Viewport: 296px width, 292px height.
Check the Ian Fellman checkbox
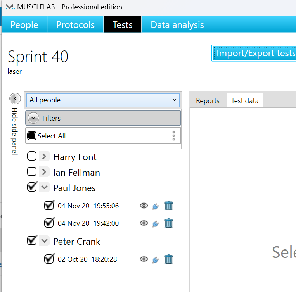point(32,171)
